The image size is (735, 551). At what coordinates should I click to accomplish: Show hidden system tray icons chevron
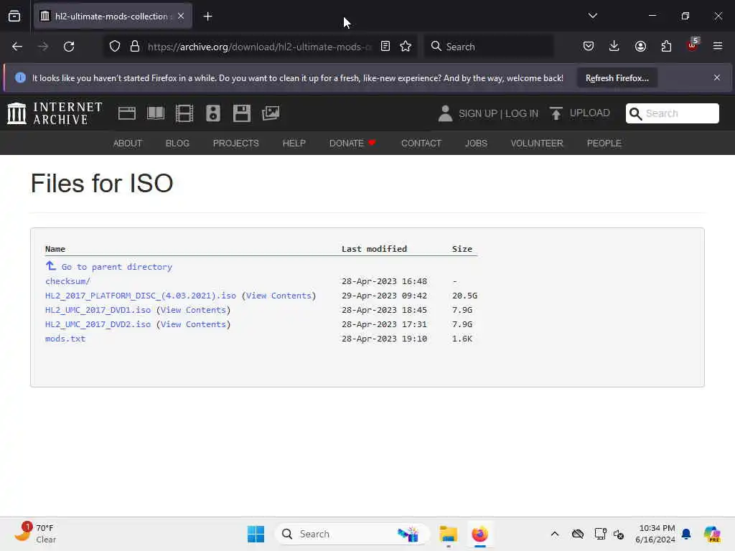pos(555,534)
